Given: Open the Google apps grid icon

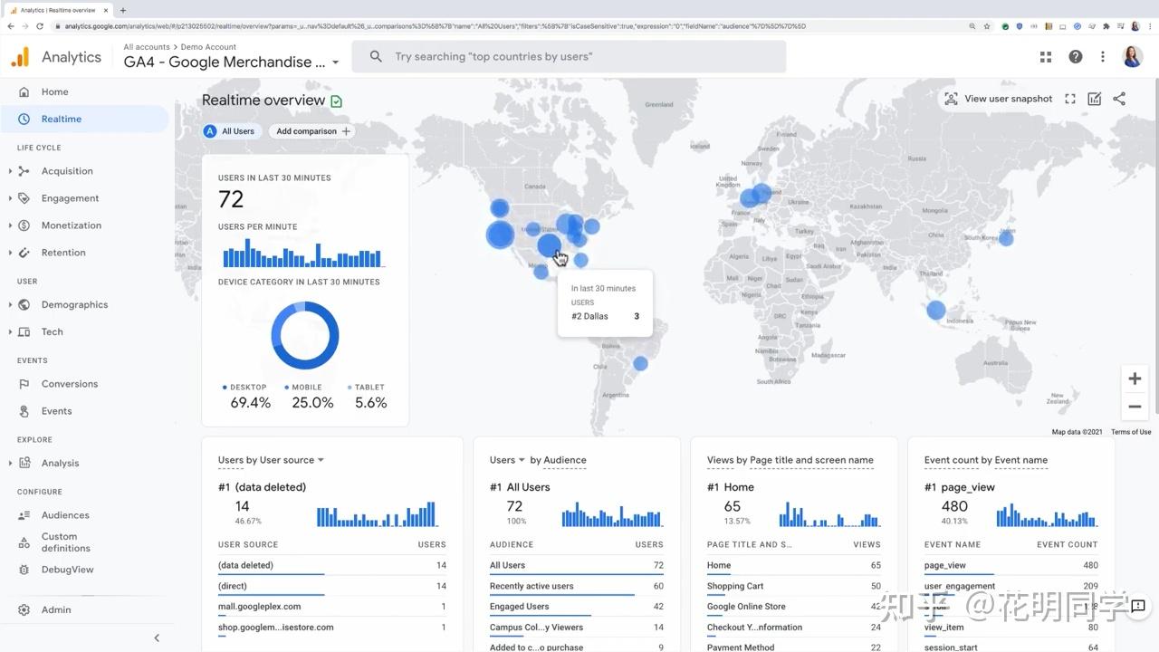Looking at the screenshot, I should click(1046, 56).
